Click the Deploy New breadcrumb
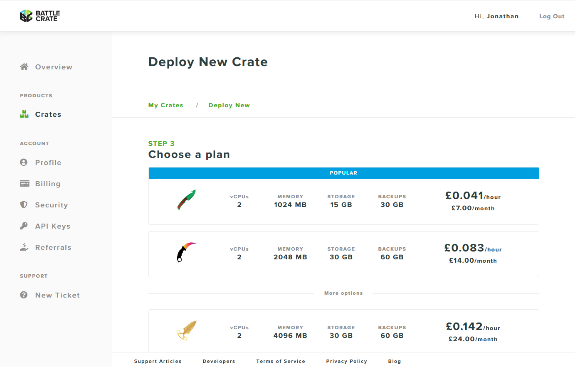This screenshot has height=367, width=575. click(x=229, y=105)
